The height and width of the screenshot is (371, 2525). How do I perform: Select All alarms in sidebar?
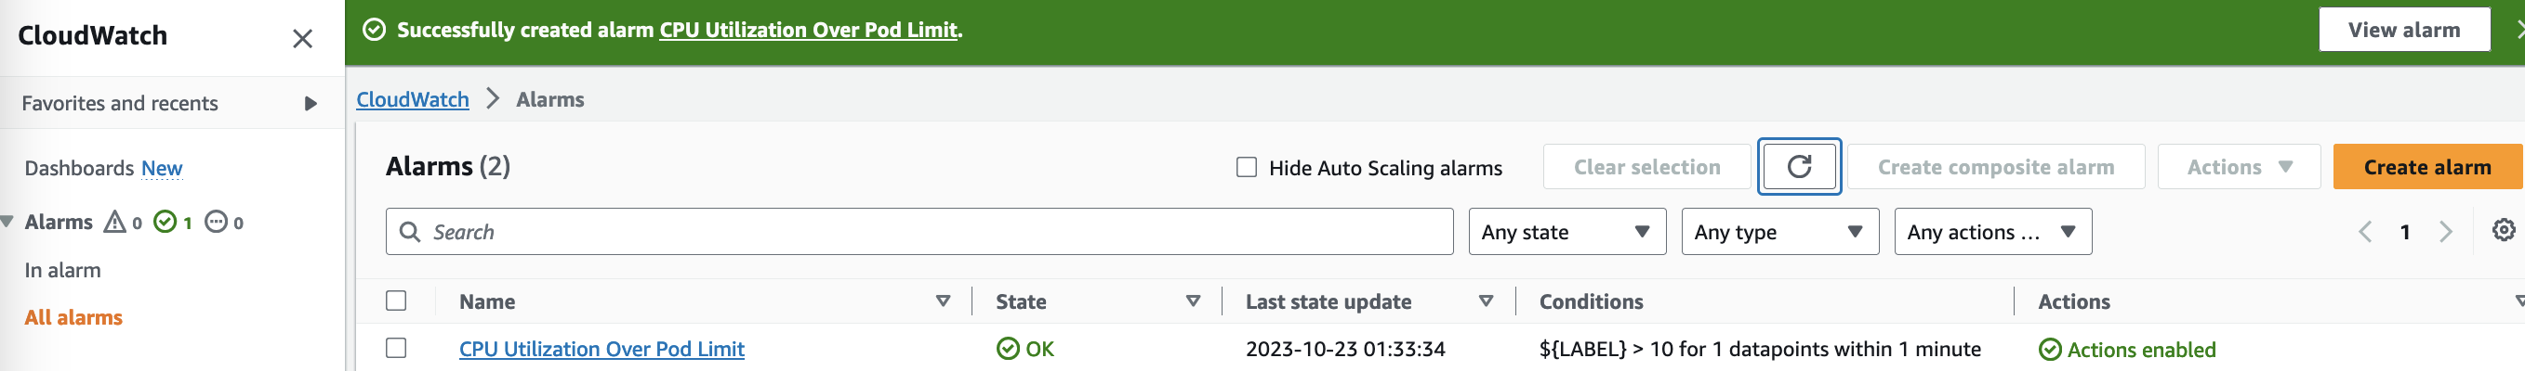pyautogui.click(x=73, y=317)
